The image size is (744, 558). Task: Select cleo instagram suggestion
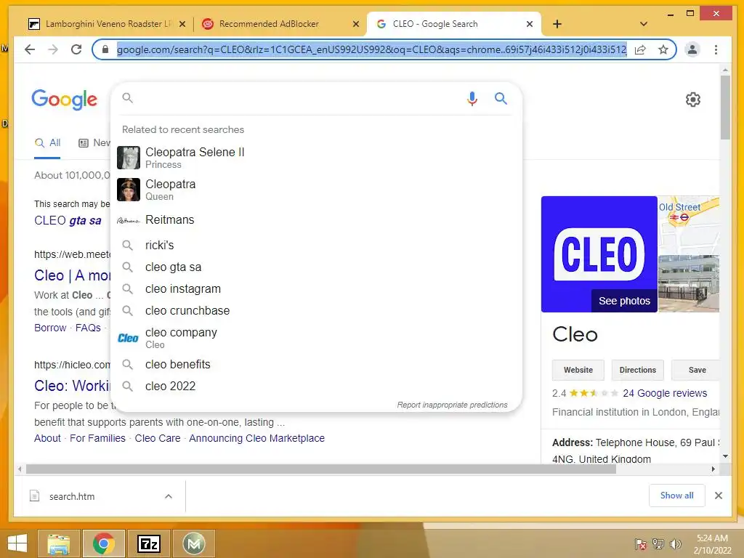[317, 289]
